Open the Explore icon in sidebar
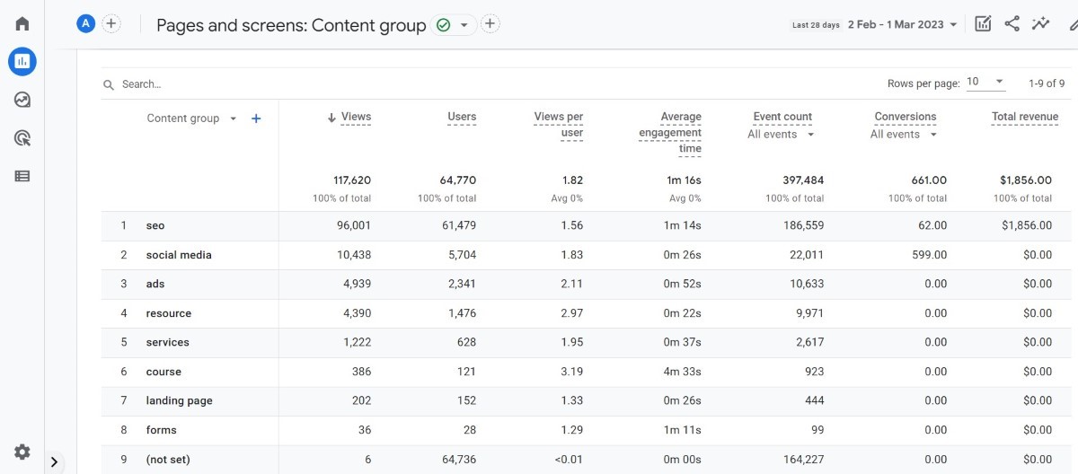The width and height of the screenshot is (1078, 474). [22, 100]
